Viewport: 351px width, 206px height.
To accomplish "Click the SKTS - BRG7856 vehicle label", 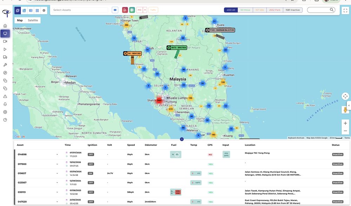I will coord(177,48).
